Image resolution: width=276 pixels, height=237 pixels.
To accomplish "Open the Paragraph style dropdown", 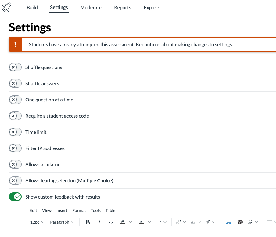I will coord(62,222).
